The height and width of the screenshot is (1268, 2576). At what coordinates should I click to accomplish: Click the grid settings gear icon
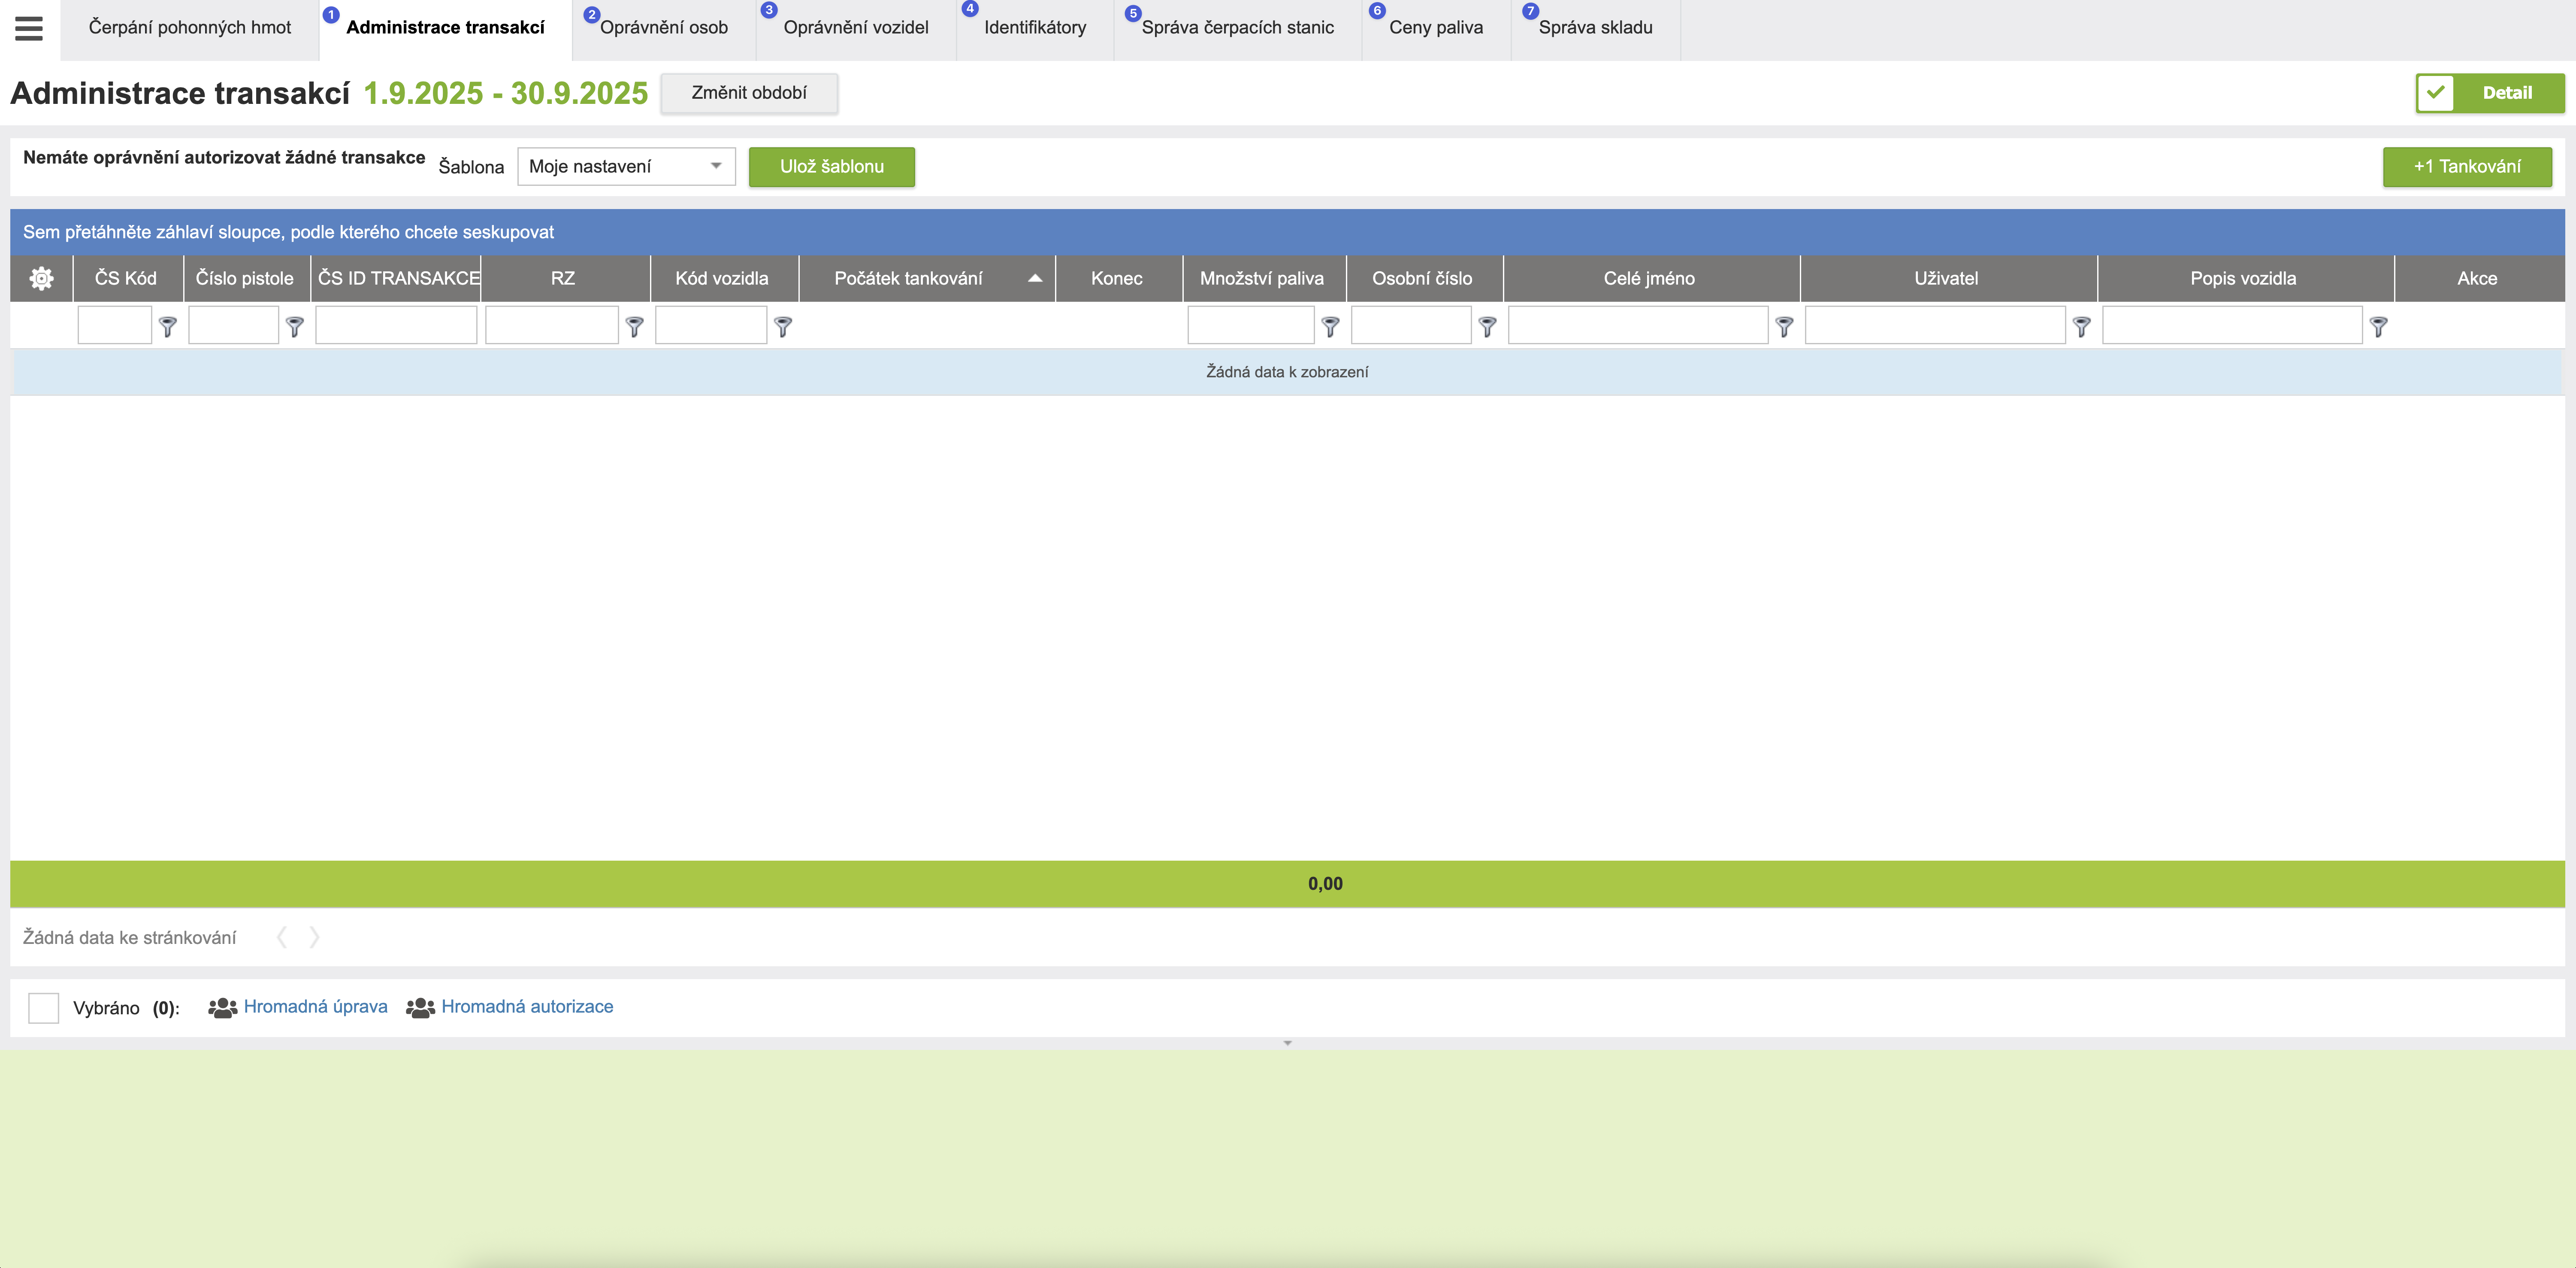coord(41,278)
